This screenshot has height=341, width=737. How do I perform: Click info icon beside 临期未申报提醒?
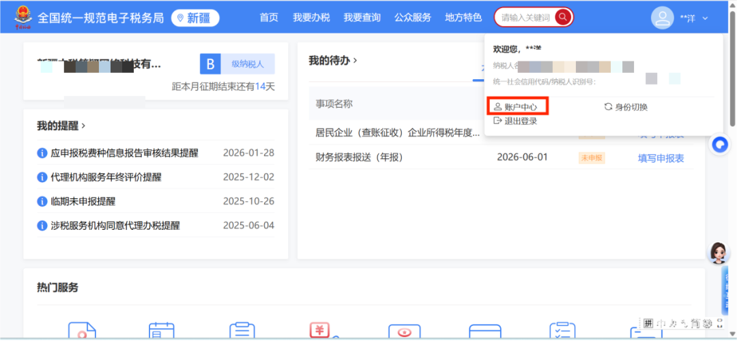pos(42,201)
